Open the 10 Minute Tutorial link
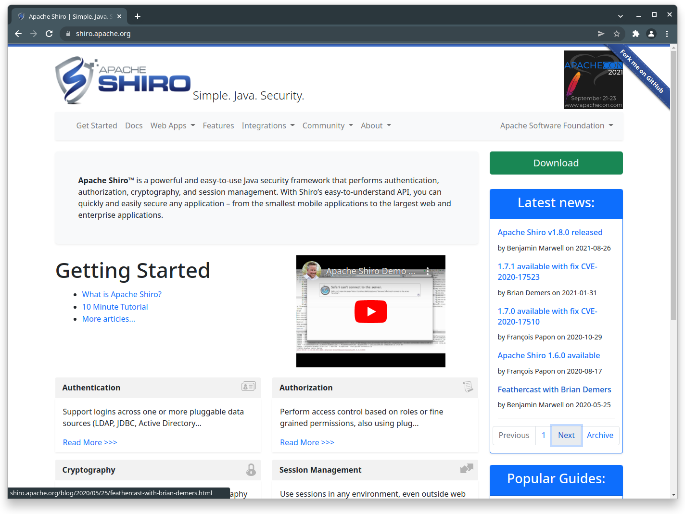Viewport: 685px width, 514px height. pos(115,307)
